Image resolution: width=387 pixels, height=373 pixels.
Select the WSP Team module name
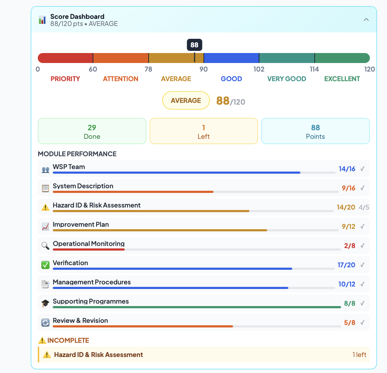69,167
